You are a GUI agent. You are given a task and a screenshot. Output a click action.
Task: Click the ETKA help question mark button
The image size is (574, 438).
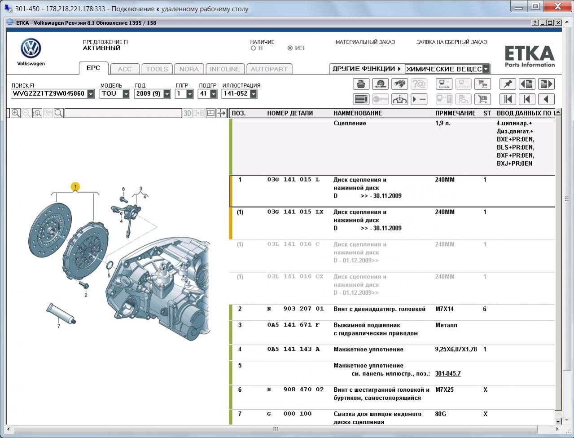coord(536,22)
